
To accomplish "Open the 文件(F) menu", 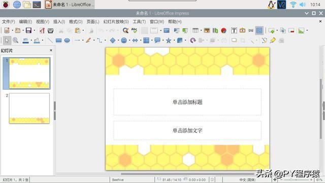I will point(9,22).
